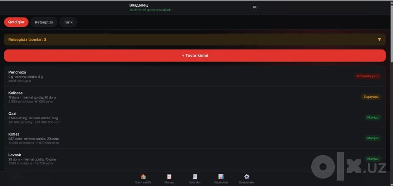Click Kolbasa 17 dona quantity line

pos(32,97)
